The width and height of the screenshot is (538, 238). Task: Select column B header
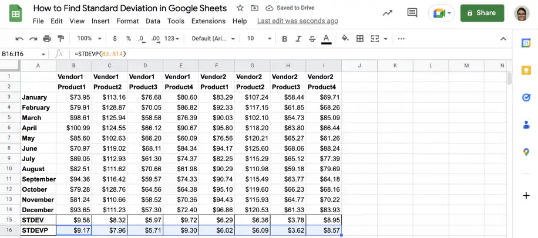click(74, 66)
